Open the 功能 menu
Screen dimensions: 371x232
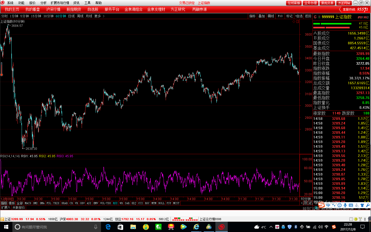[x=21, y=3]
